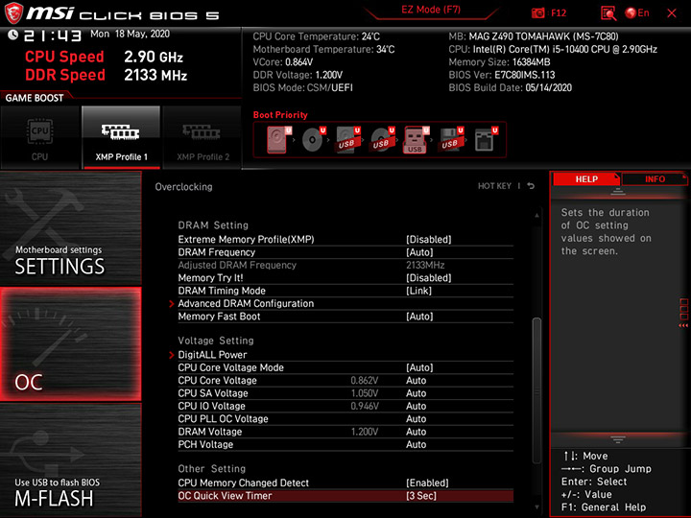Change DRAM Timing Mode from Link
691x518 pixels.
(345, 291)
